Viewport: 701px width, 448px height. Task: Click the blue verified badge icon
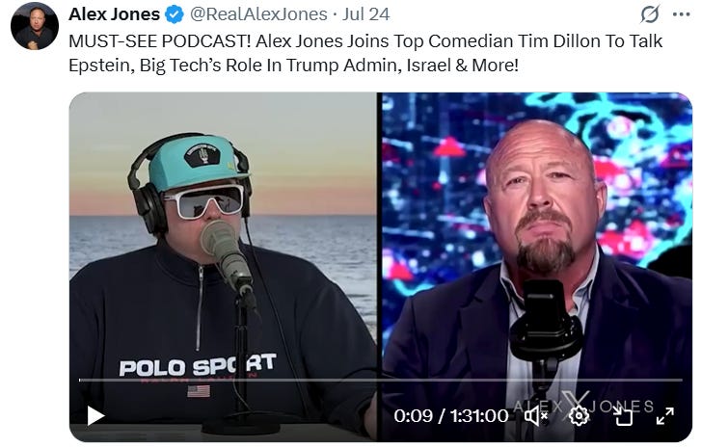click(x=175, y=14)
